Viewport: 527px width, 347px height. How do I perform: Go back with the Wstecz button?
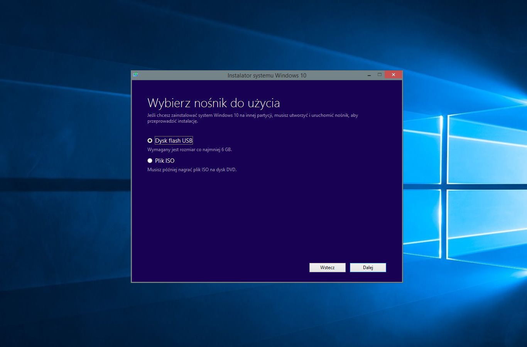[327, 268]
